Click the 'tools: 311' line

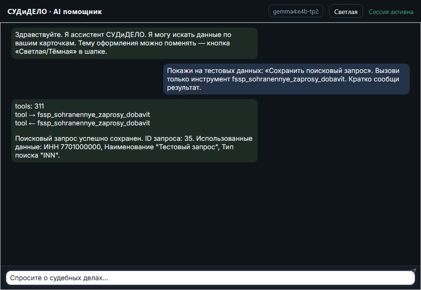(29, 106)
